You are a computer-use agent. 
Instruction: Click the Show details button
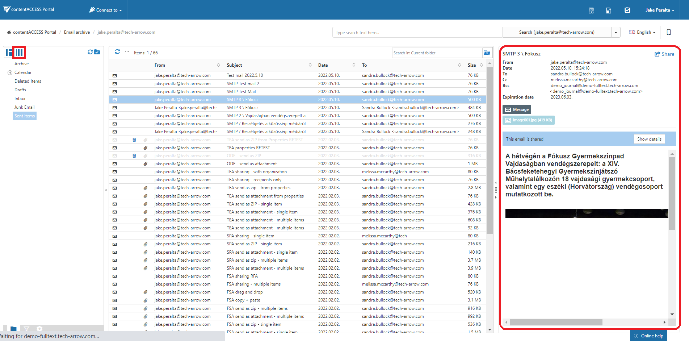(x=649, y=139)
